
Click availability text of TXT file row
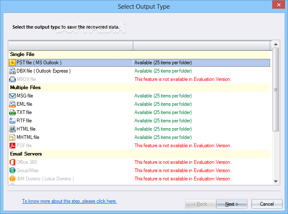(163, 112)
